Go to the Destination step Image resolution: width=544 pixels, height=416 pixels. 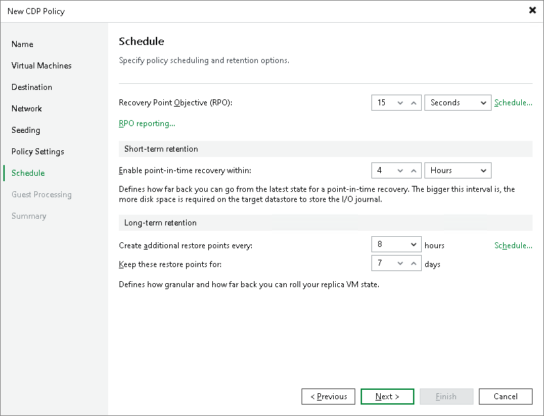(32, 87)
